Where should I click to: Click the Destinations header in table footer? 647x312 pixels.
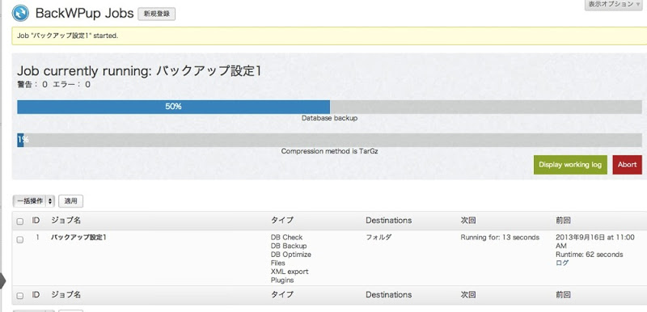[388, 295]
